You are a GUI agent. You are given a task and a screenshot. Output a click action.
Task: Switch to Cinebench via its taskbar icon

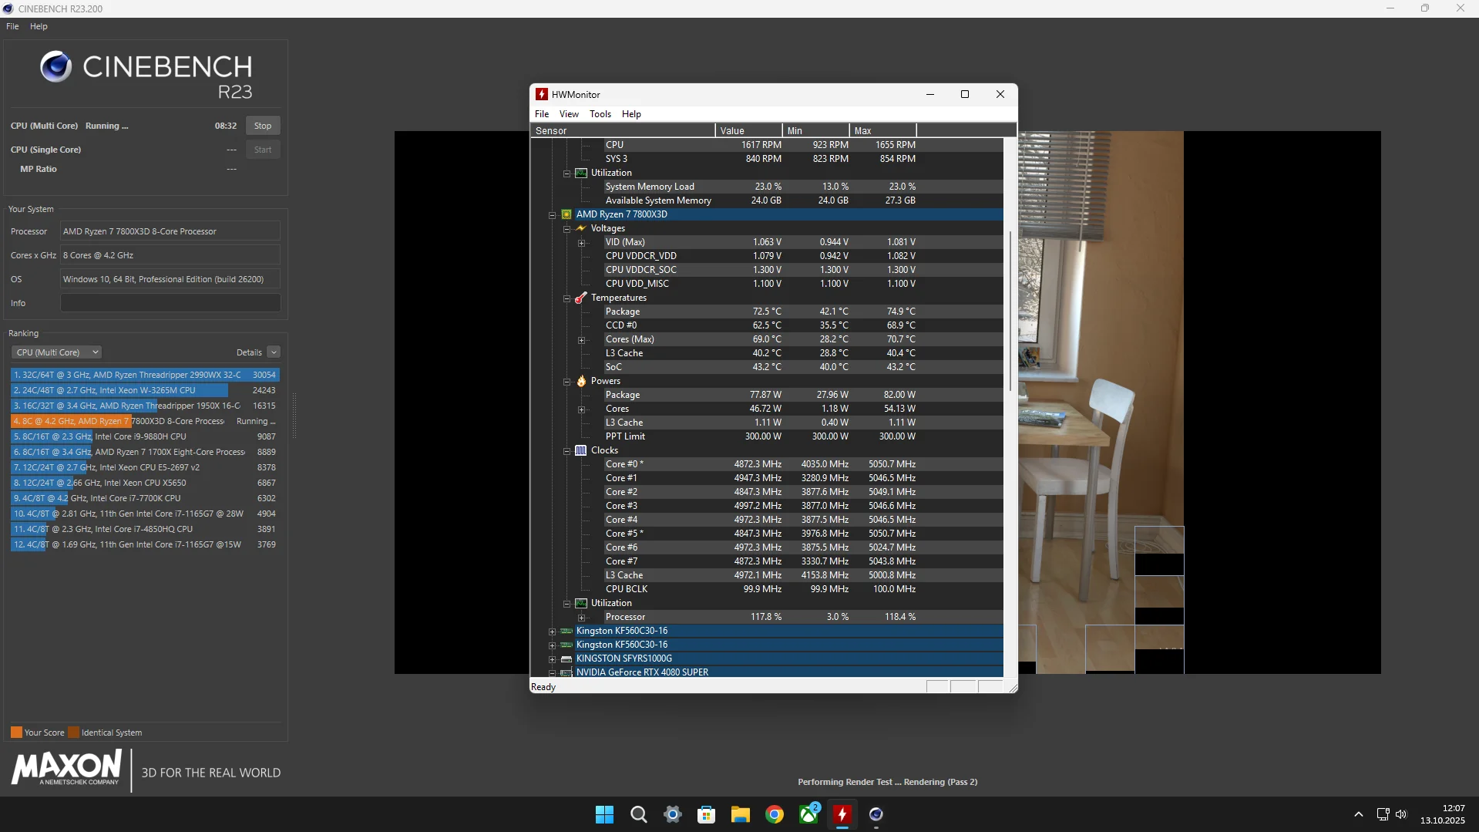[876, 814]
